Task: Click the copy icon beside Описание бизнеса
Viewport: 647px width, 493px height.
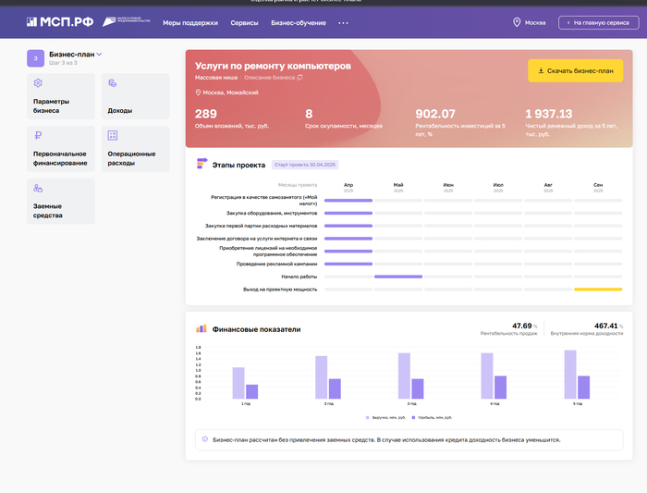Action: point(299,78)
